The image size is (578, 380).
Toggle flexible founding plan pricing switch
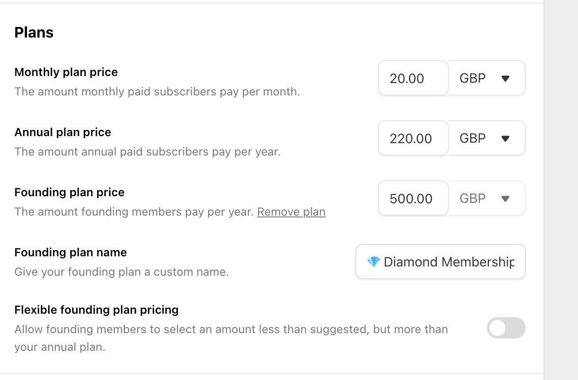[506, 328]
